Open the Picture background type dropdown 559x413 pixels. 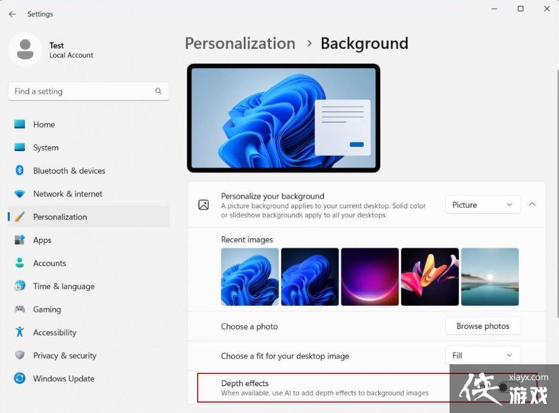[482, 205]
